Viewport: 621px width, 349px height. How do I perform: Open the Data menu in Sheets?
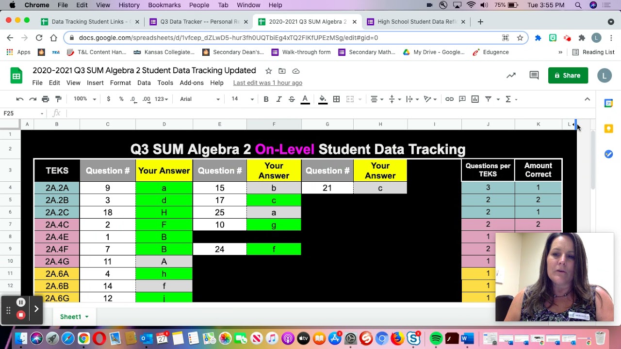[144, 83]
